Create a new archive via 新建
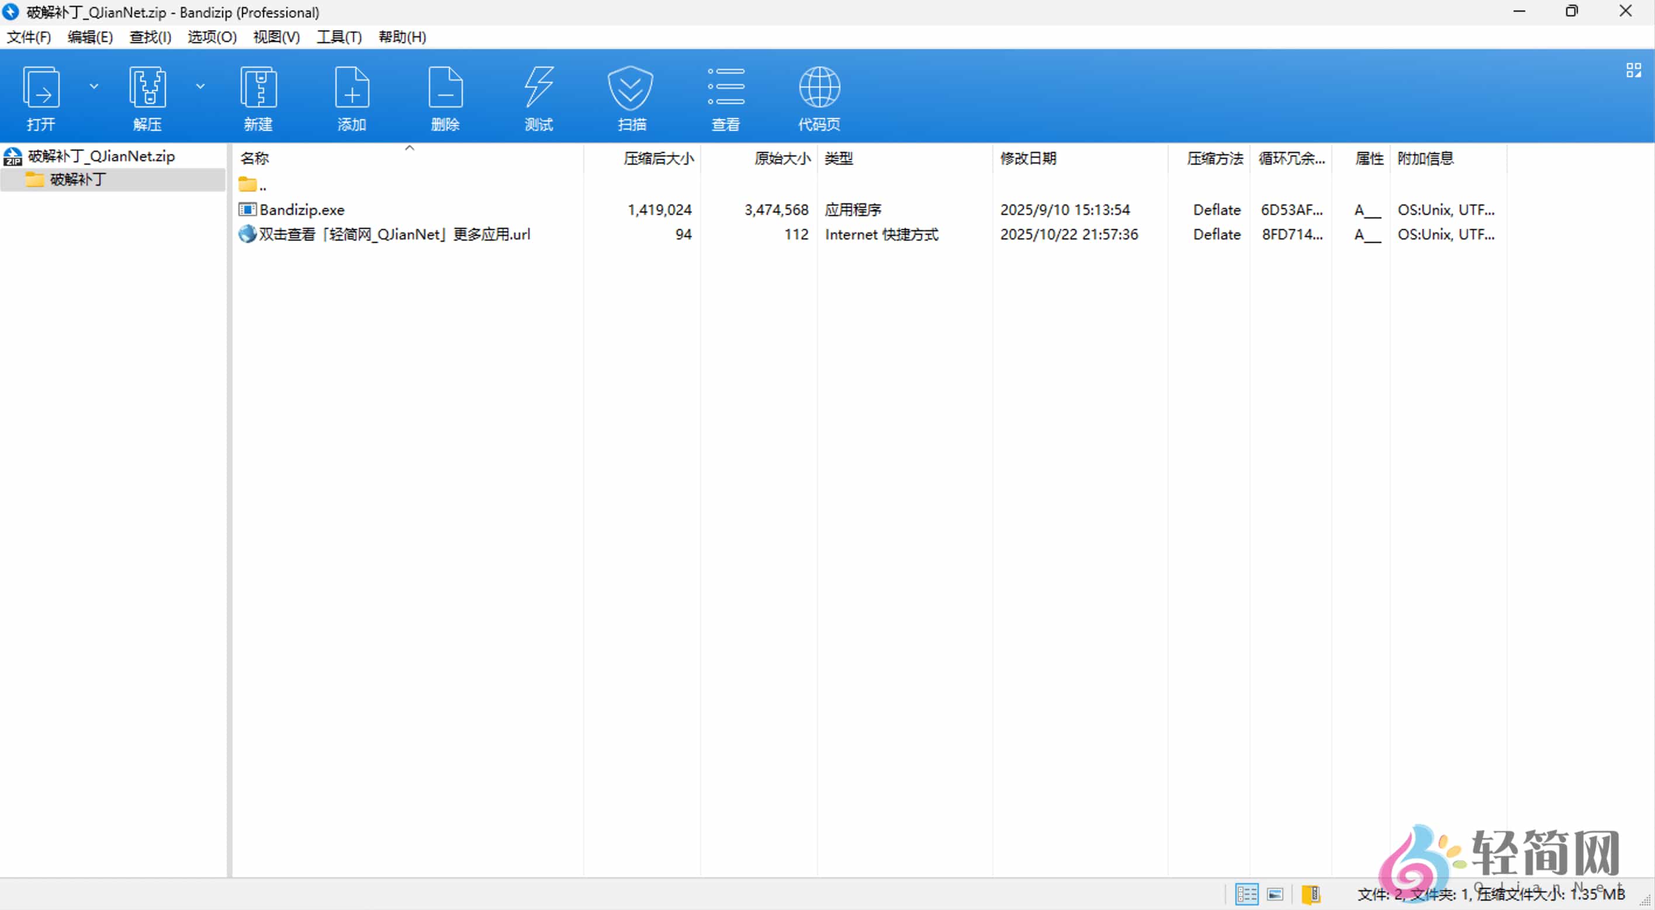Screen dimensions: 1655x910 (258, 96)
